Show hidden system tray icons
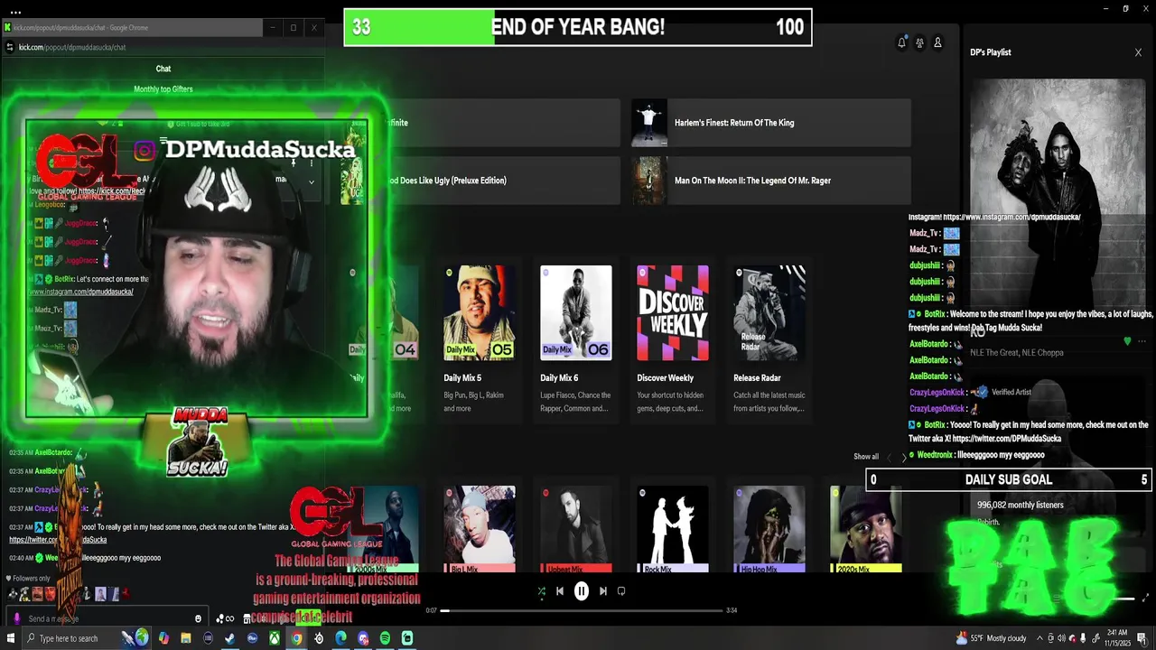The height and width of the screenshot is (650, 1156). [1039, 638]
